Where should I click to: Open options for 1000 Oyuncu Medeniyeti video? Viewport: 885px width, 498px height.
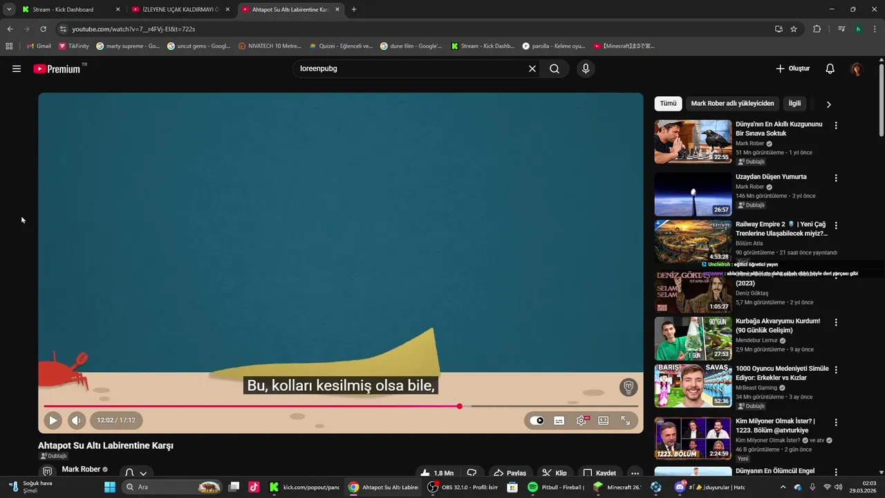coord(836,370)
